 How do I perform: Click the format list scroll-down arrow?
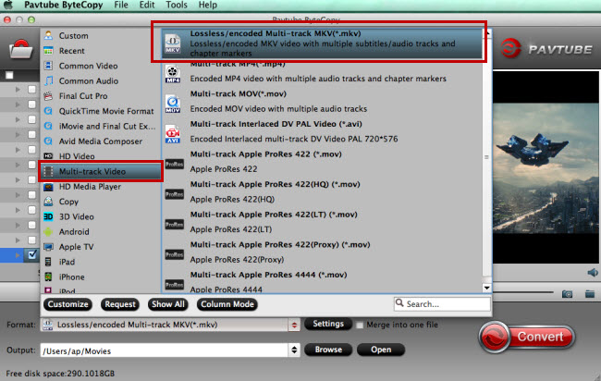486,288
